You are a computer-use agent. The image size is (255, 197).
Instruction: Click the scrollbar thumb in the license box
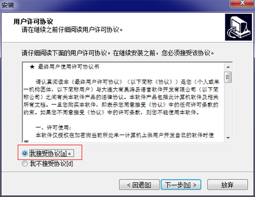228,77
